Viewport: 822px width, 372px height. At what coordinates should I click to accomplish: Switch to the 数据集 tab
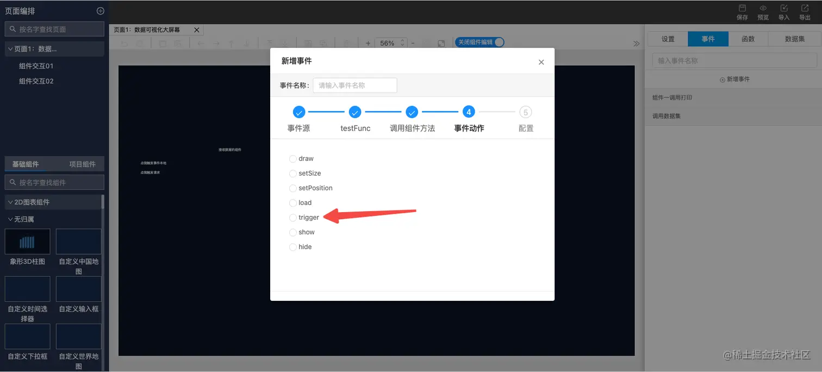(795, 39)
